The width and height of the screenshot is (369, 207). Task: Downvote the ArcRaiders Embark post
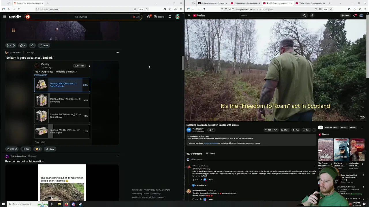tap(16, 149)
